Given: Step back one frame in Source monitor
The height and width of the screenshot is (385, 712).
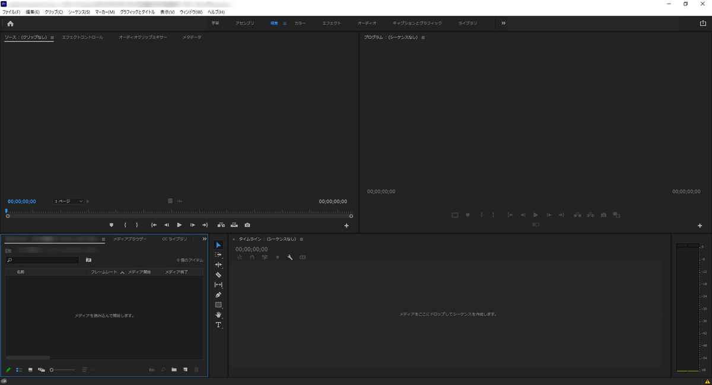Looking at the screenshot, I should pos(167,225).
